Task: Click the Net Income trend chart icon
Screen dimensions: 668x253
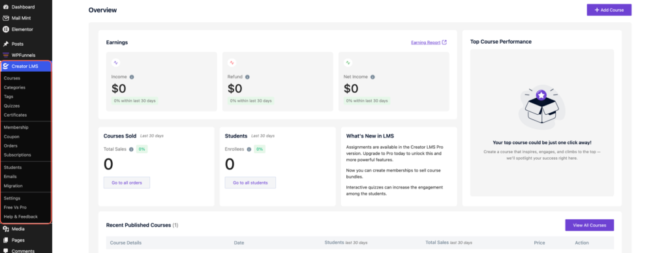Action: click(348, 63)
